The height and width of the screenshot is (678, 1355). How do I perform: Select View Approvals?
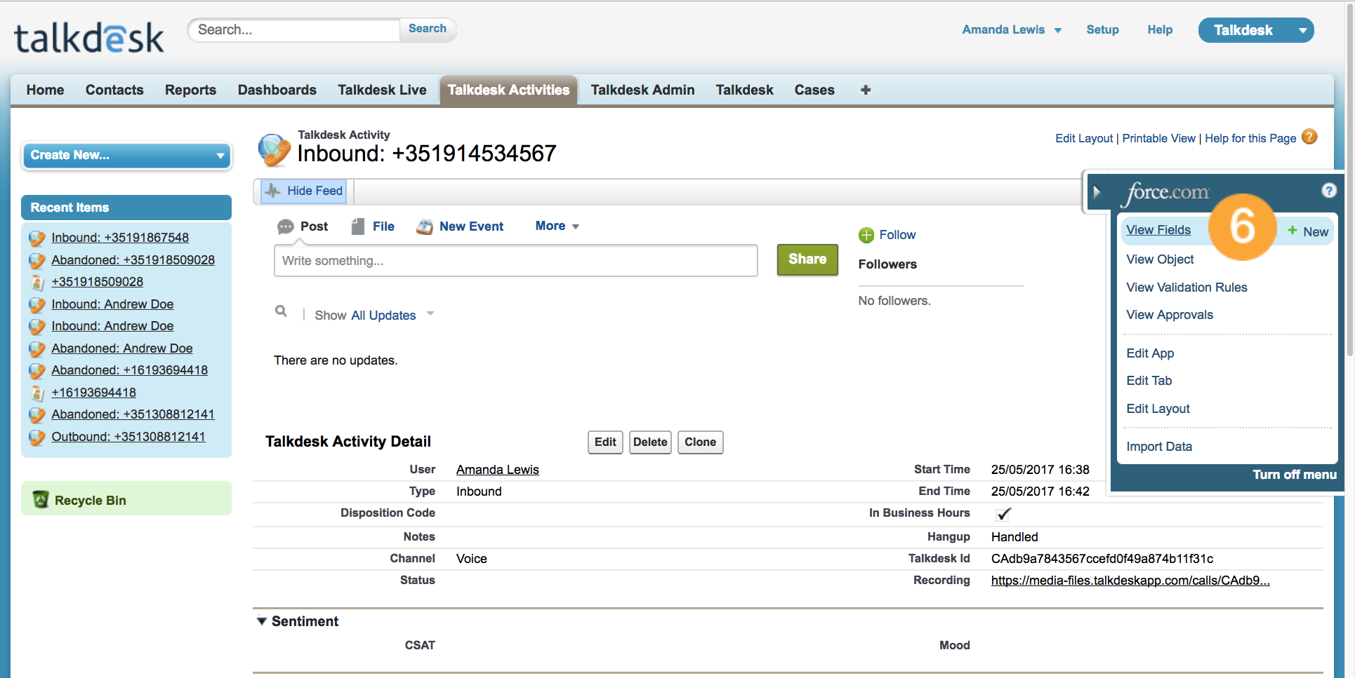point(1170,315)
